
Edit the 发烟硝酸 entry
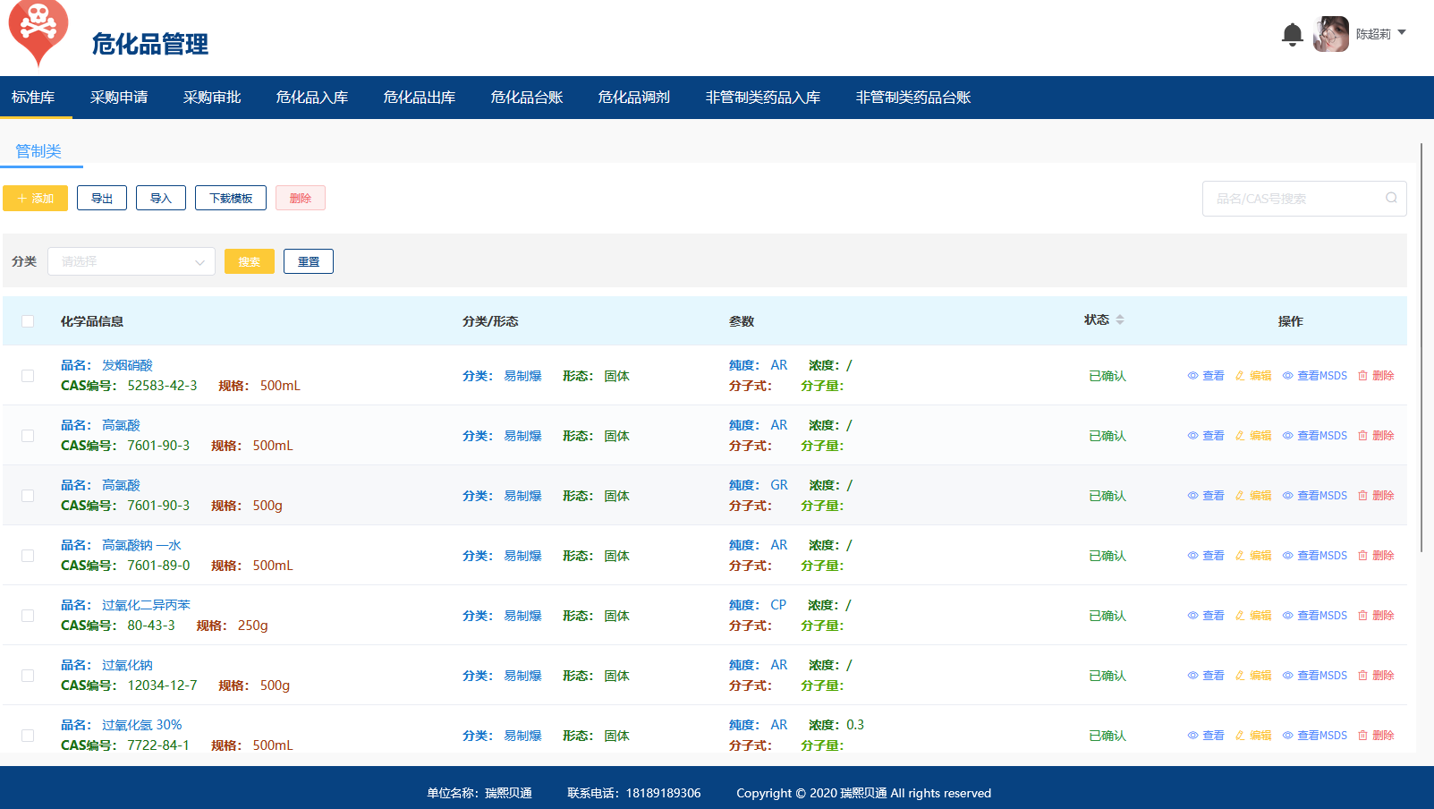[x=1253, y=376]
